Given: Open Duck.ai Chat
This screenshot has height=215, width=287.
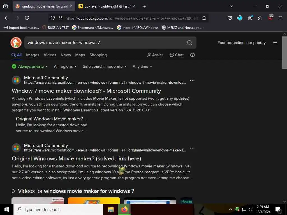Looking at the screenshot, I should [177, 55].
